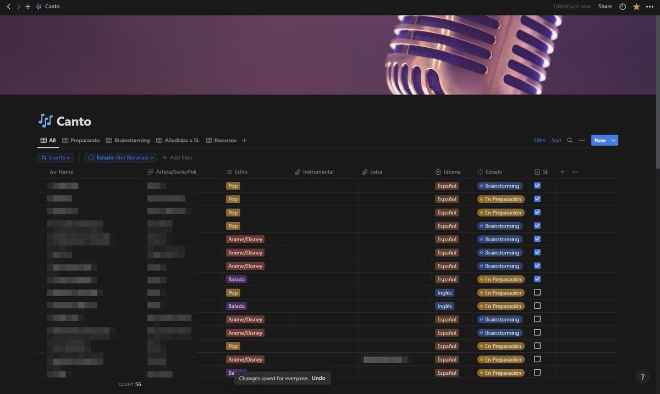This screenshot has width=660, height=394.
Task: Expand the 3 sorts dropdown
Action: pos(56,158)
